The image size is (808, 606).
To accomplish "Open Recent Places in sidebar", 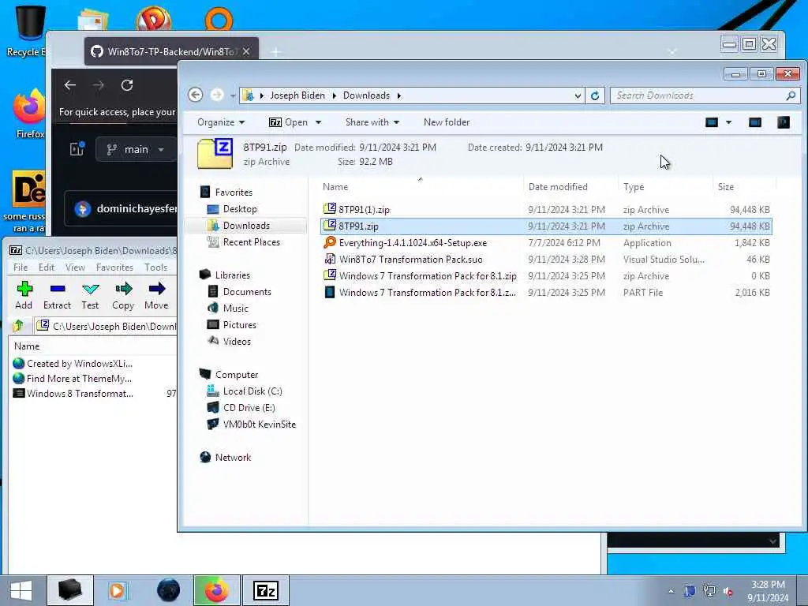I will pos(251,241).
